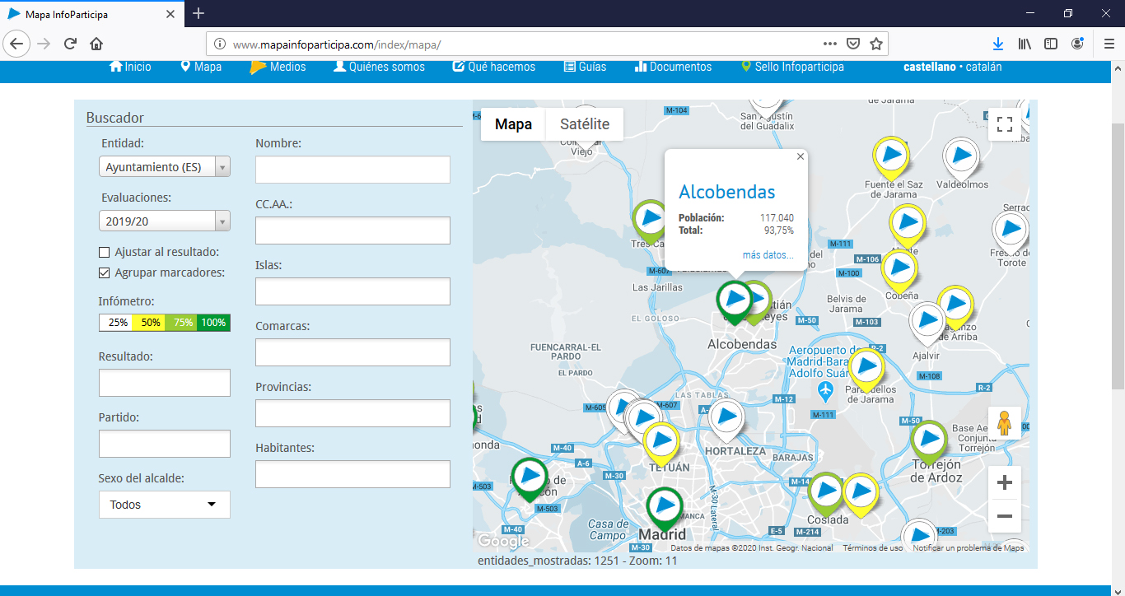Toggle the browser sidebar
Image resolution: width=1125 pixels, height=596 pixels.
pyautogui.click(x=1051, y=44)
